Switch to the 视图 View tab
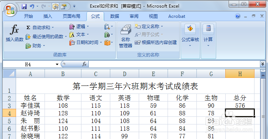Viewport: 268px width, 139px height. click(153, 16)
